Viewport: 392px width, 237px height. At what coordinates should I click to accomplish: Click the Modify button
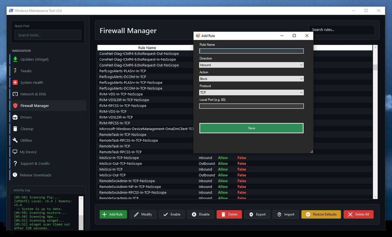(143, 214)
